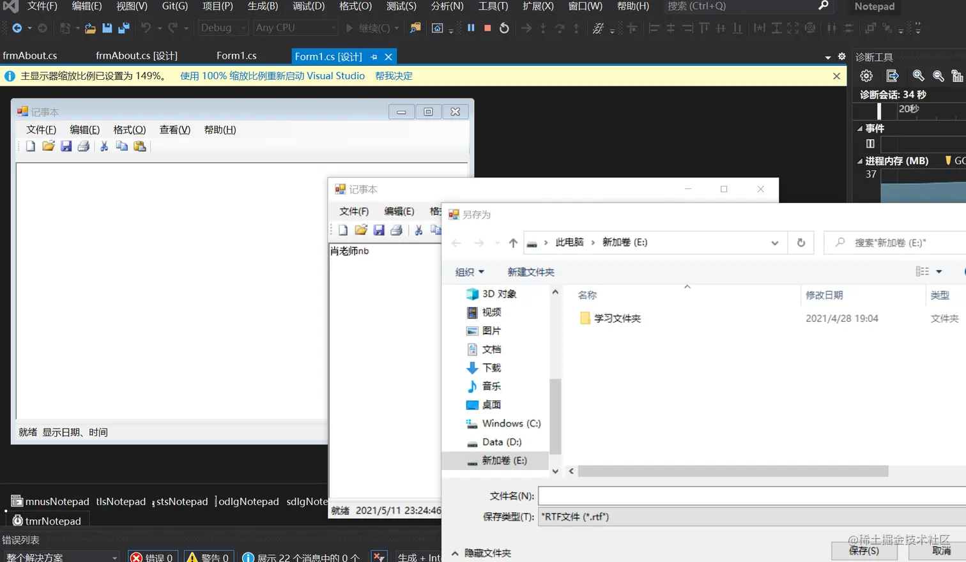Click 新建文件夹 in 另存为 dialog
This screenshot has width=966, height=562.
click(x=531, y=272)
